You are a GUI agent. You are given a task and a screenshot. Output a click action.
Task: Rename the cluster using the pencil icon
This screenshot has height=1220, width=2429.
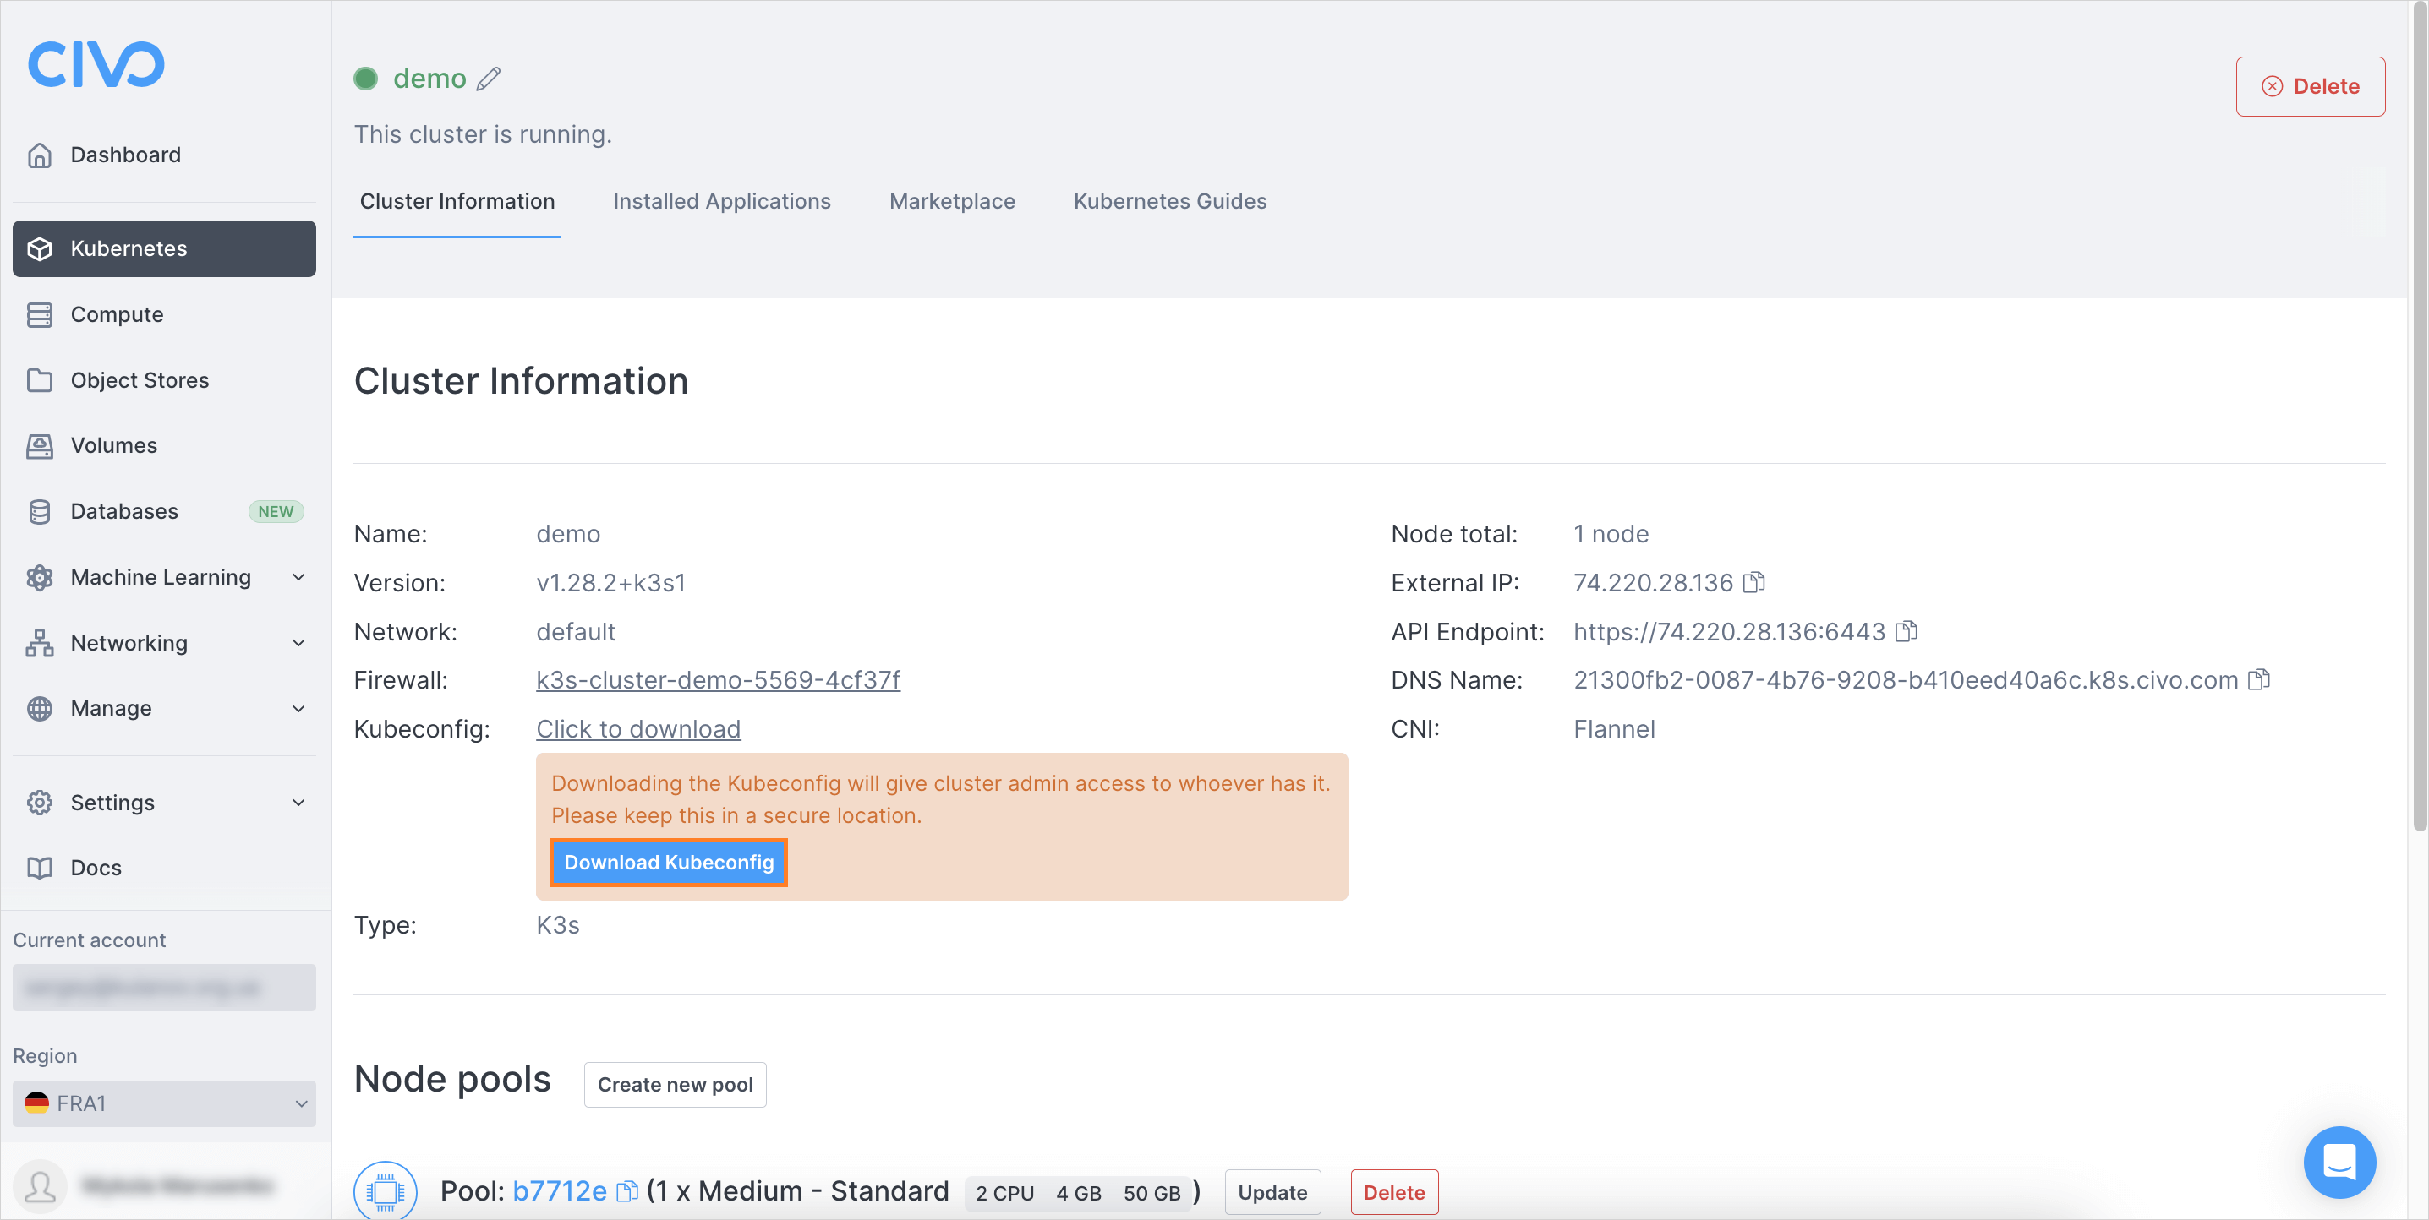(489, 79)
